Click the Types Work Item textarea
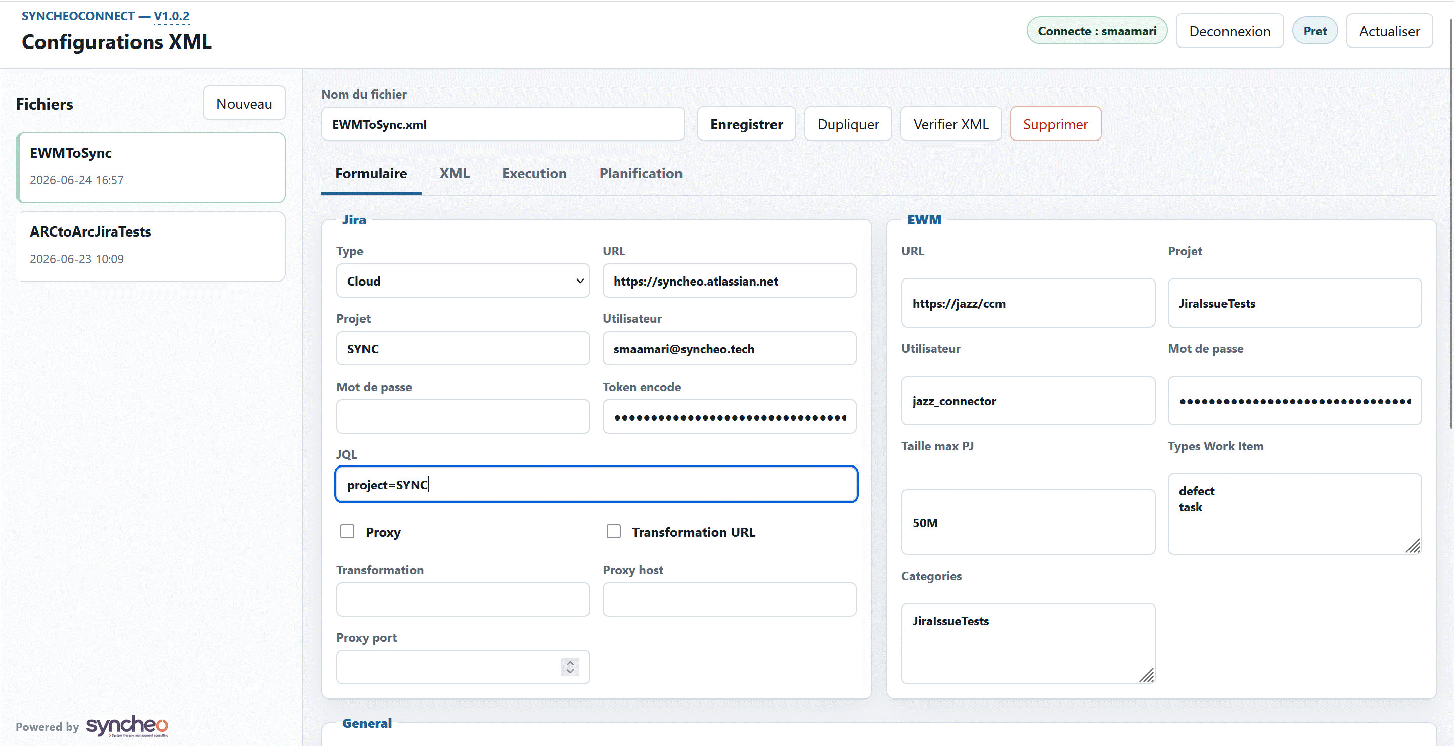 pyautogui.click(x=1294, y=514)
